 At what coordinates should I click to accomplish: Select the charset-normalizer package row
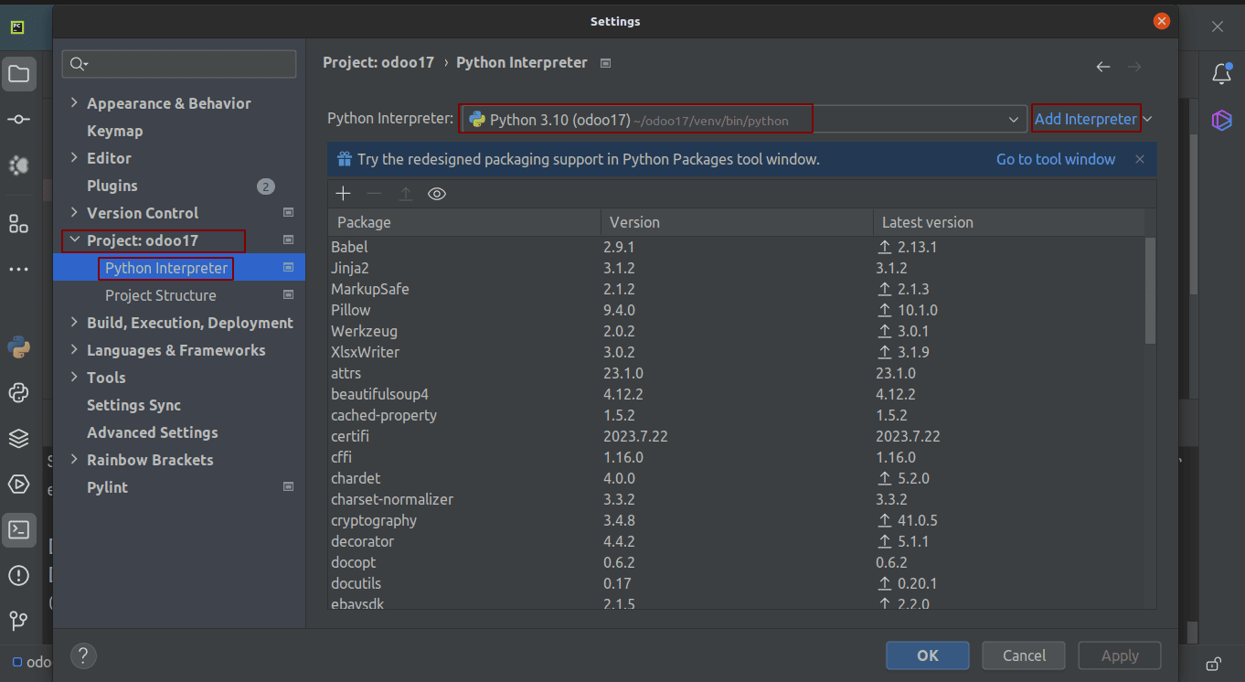(x=737, y=499)
